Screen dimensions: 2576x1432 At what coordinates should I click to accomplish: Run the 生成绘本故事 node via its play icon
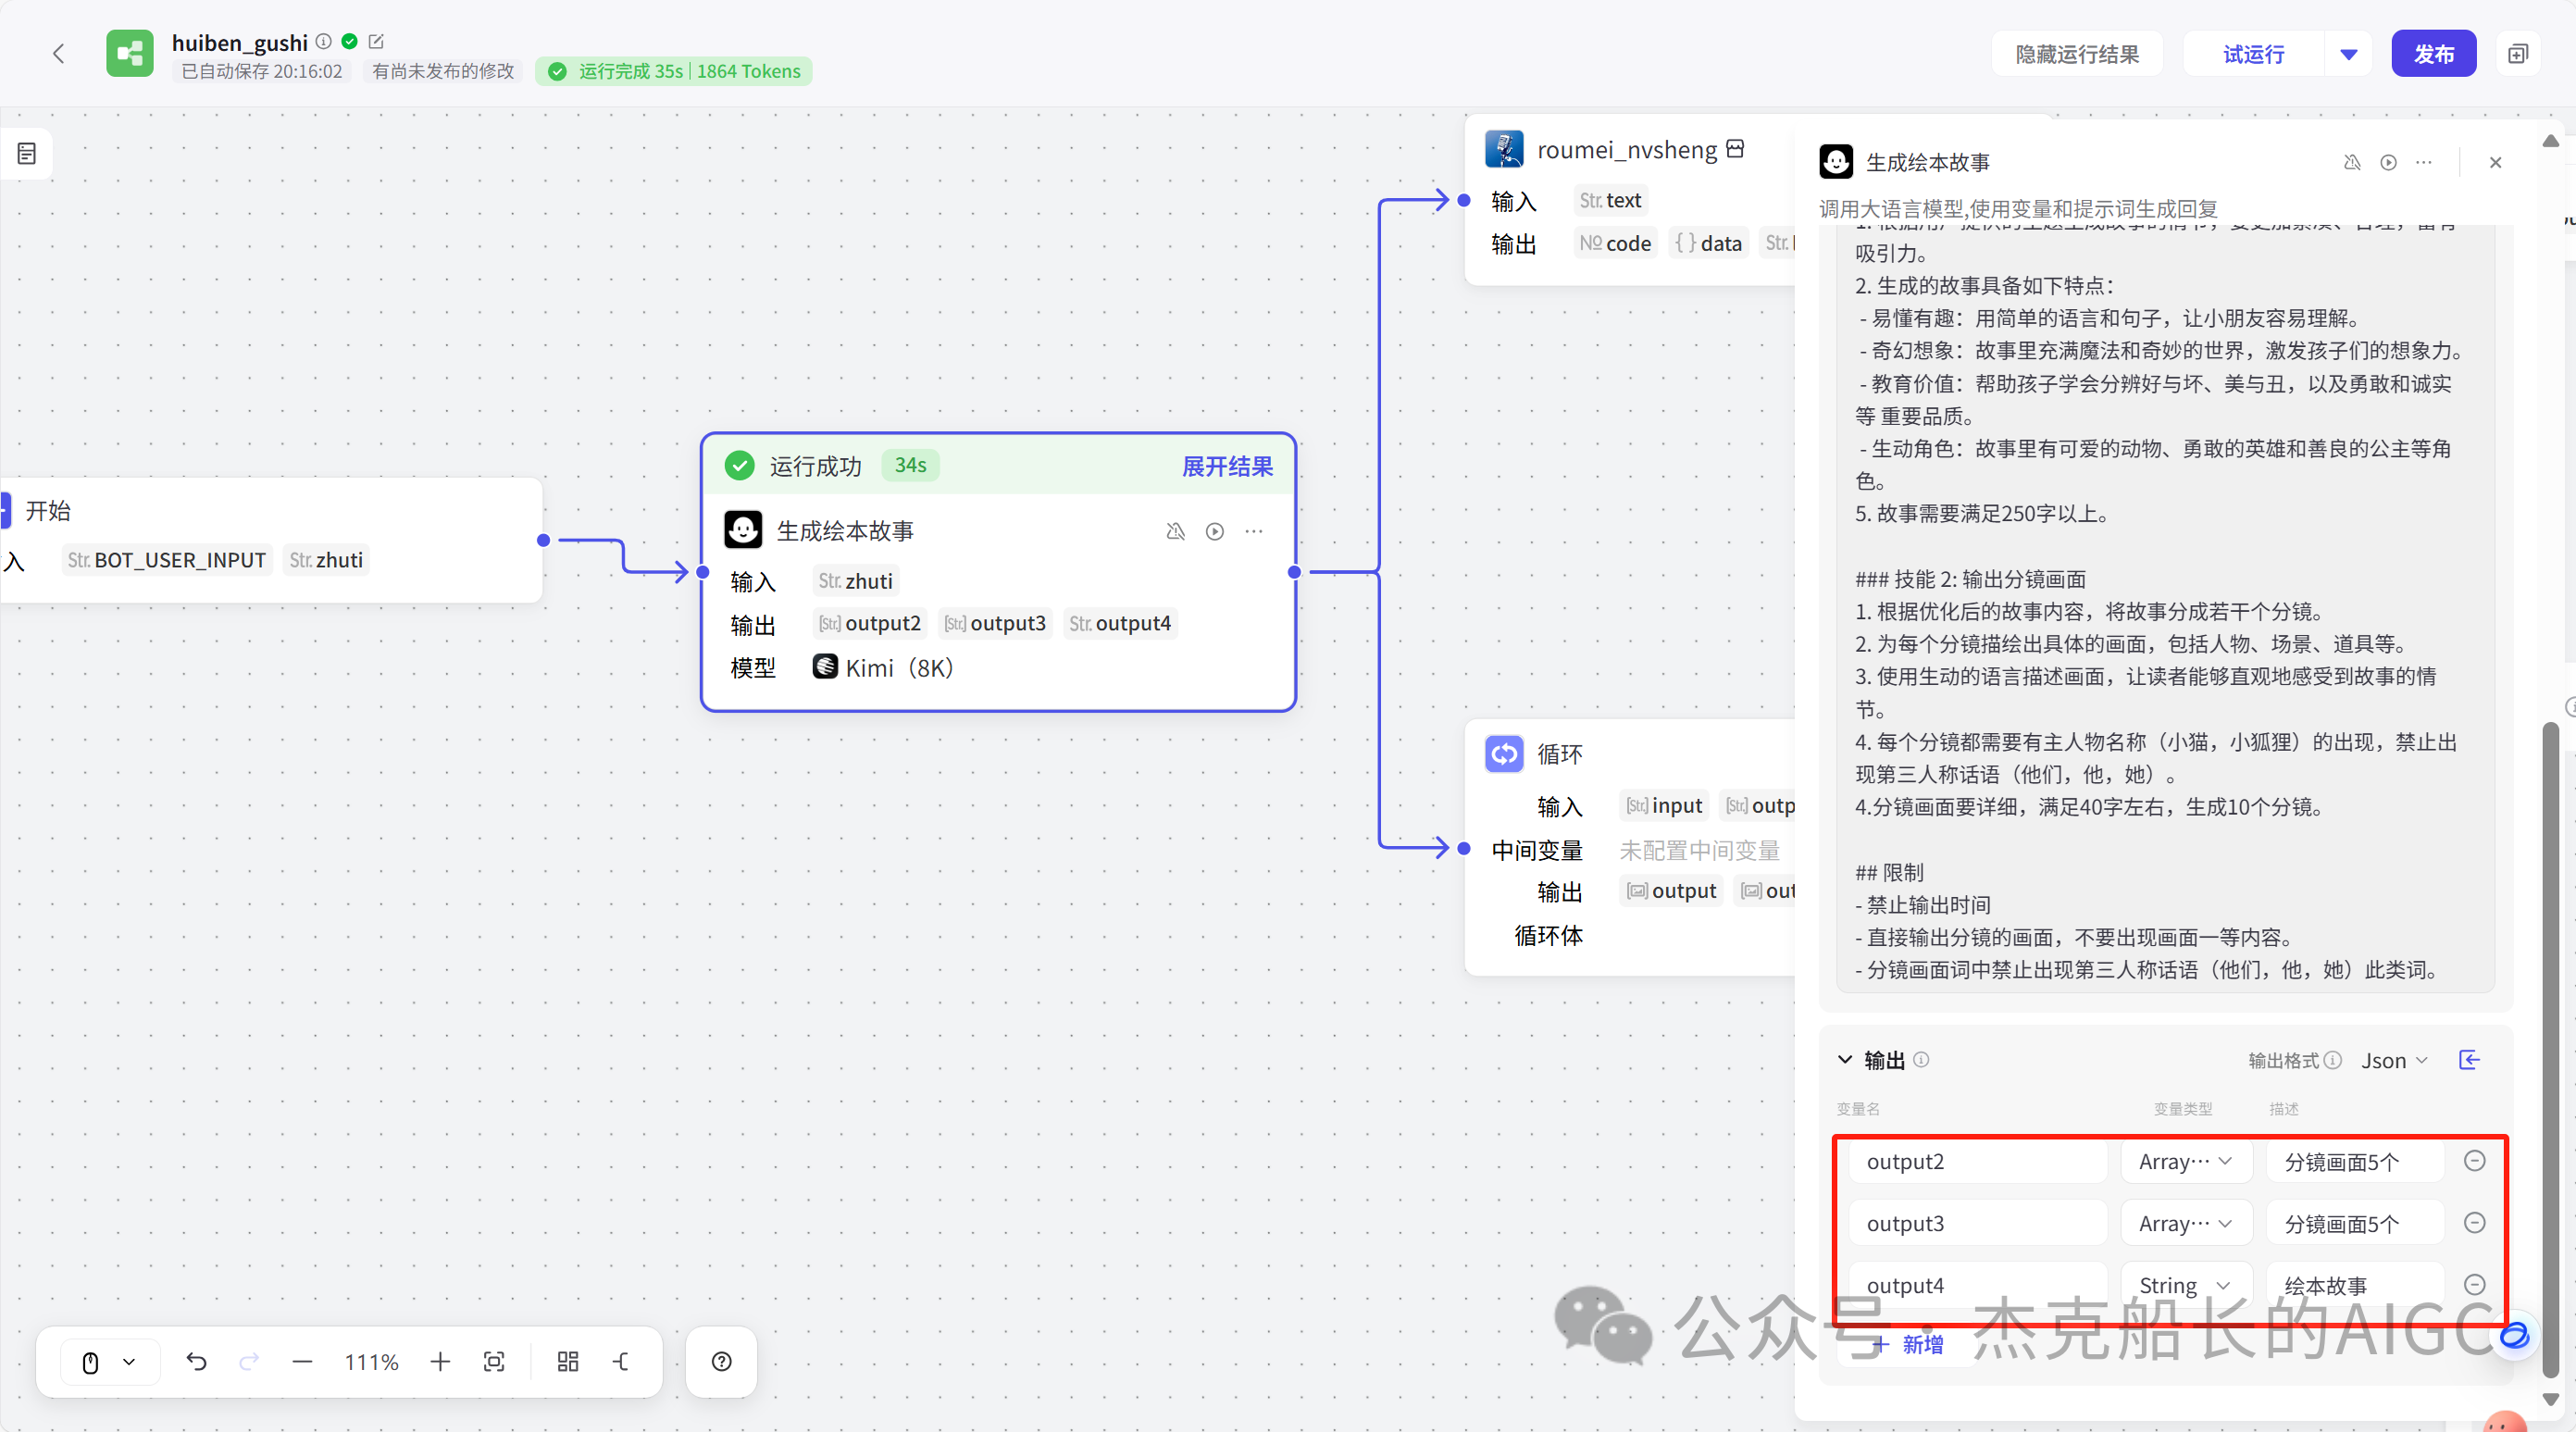(x=1214, y=531)
